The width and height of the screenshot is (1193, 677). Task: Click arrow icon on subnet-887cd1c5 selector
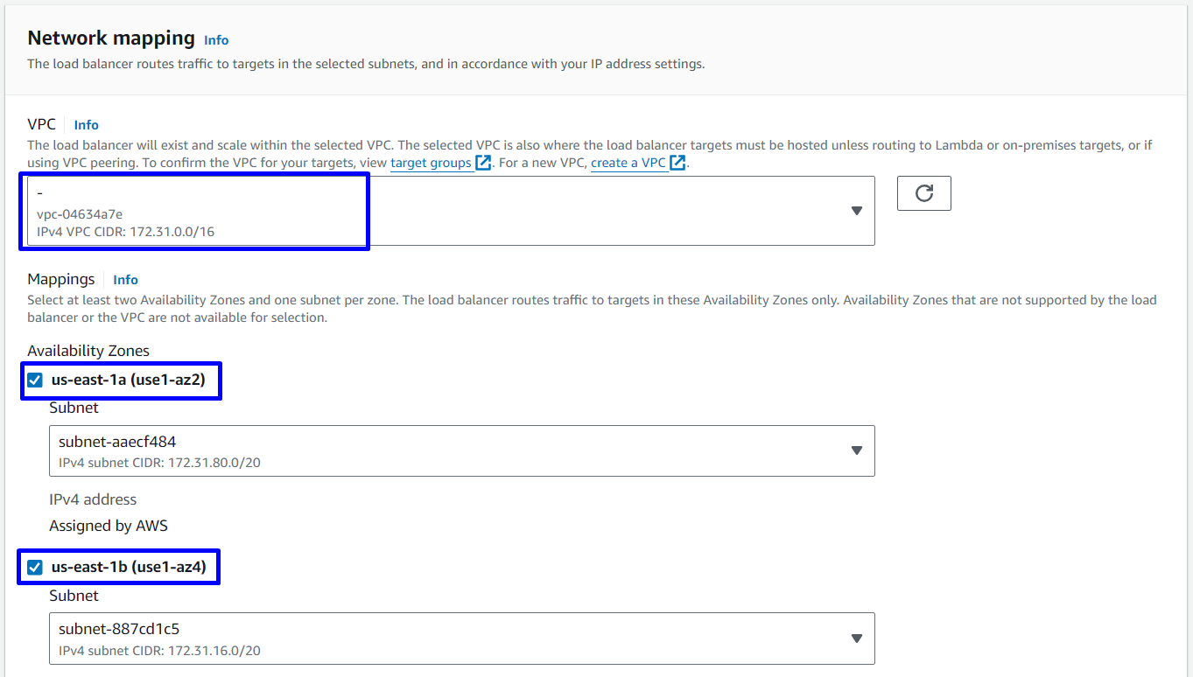857,639
